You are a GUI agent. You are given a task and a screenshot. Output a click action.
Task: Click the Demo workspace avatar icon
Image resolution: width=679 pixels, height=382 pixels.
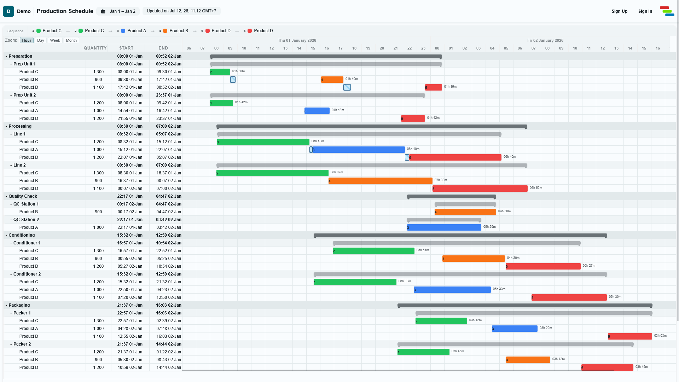tap(8, 11)
